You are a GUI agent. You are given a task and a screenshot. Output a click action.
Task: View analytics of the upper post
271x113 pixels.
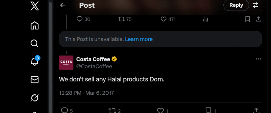(205, 19)
